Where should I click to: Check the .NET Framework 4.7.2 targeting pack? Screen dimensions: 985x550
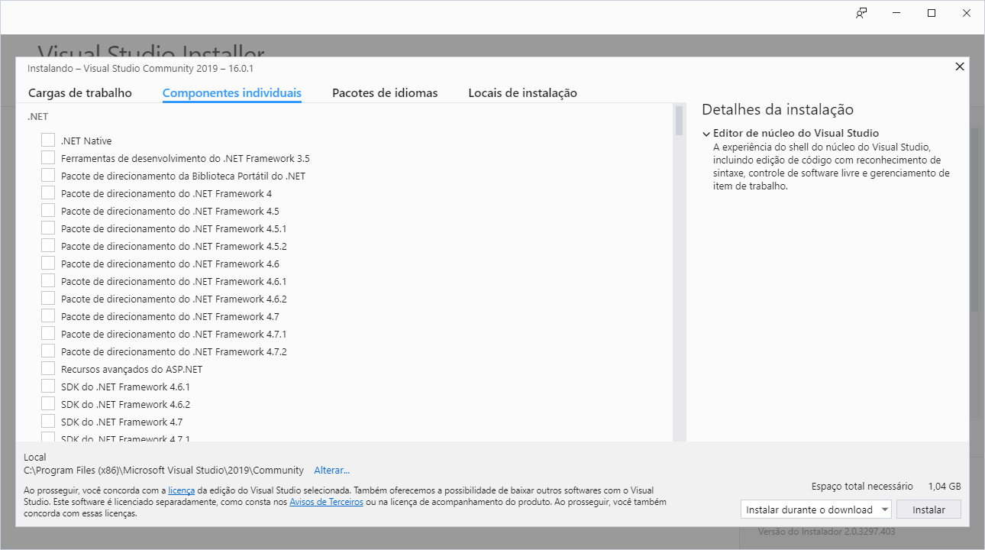click(x=48, y=351)
